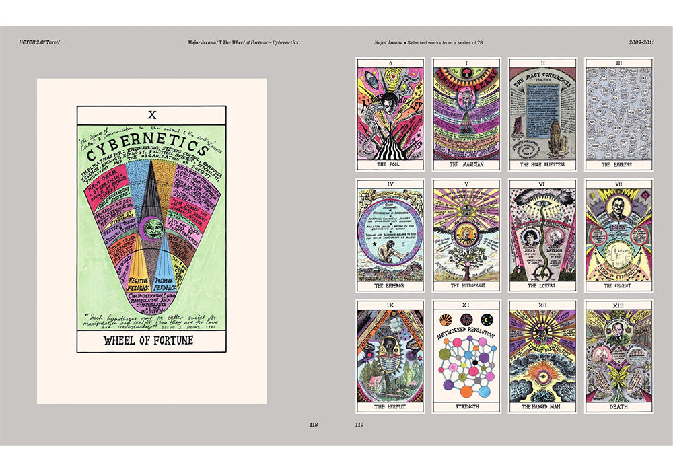Click 'NETWORKED REVOLUTION' text on Strength card
Screen dimensions: 673x471
[465, 334]
